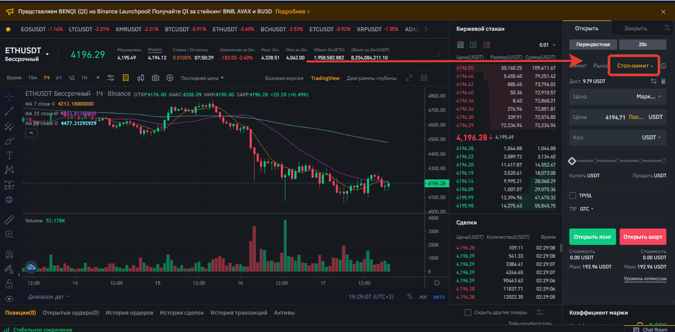Screen dimensions: 675x332
Task: Open the Уровень комиссии link
Action: [645, 279]
